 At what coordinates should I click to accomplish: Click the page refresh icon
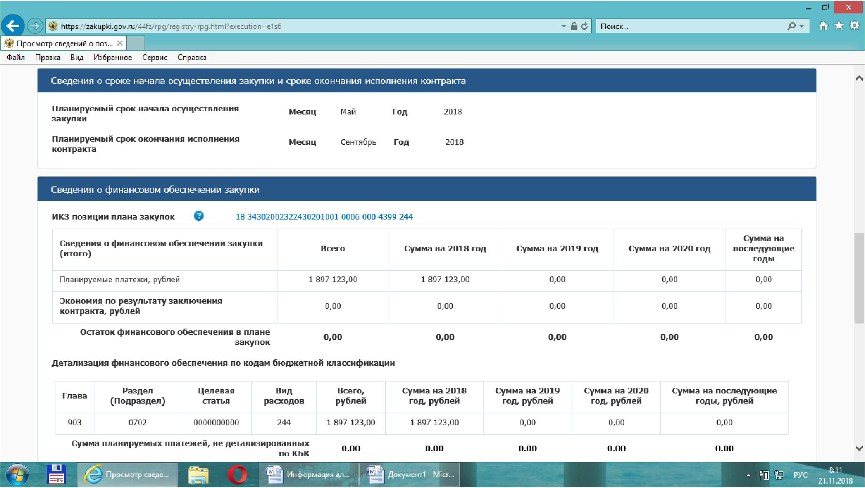[x=584, y=26]
